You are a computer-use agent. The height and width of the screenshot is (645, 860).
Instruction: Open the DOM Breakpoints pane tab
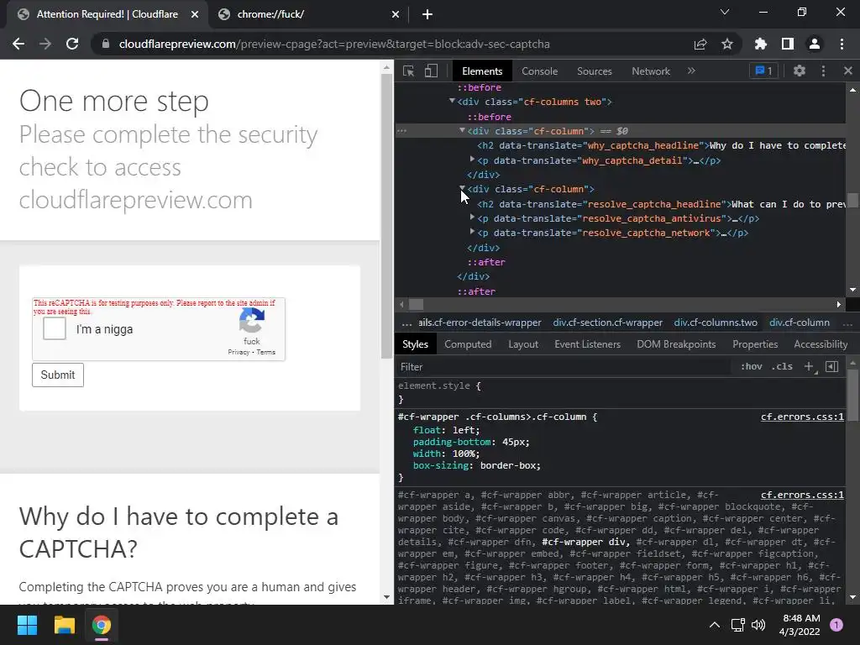676,343
